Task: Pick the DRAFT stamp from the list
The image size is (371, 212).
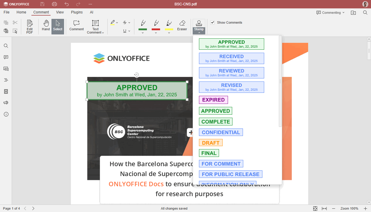Action: (x=211, y=143)
